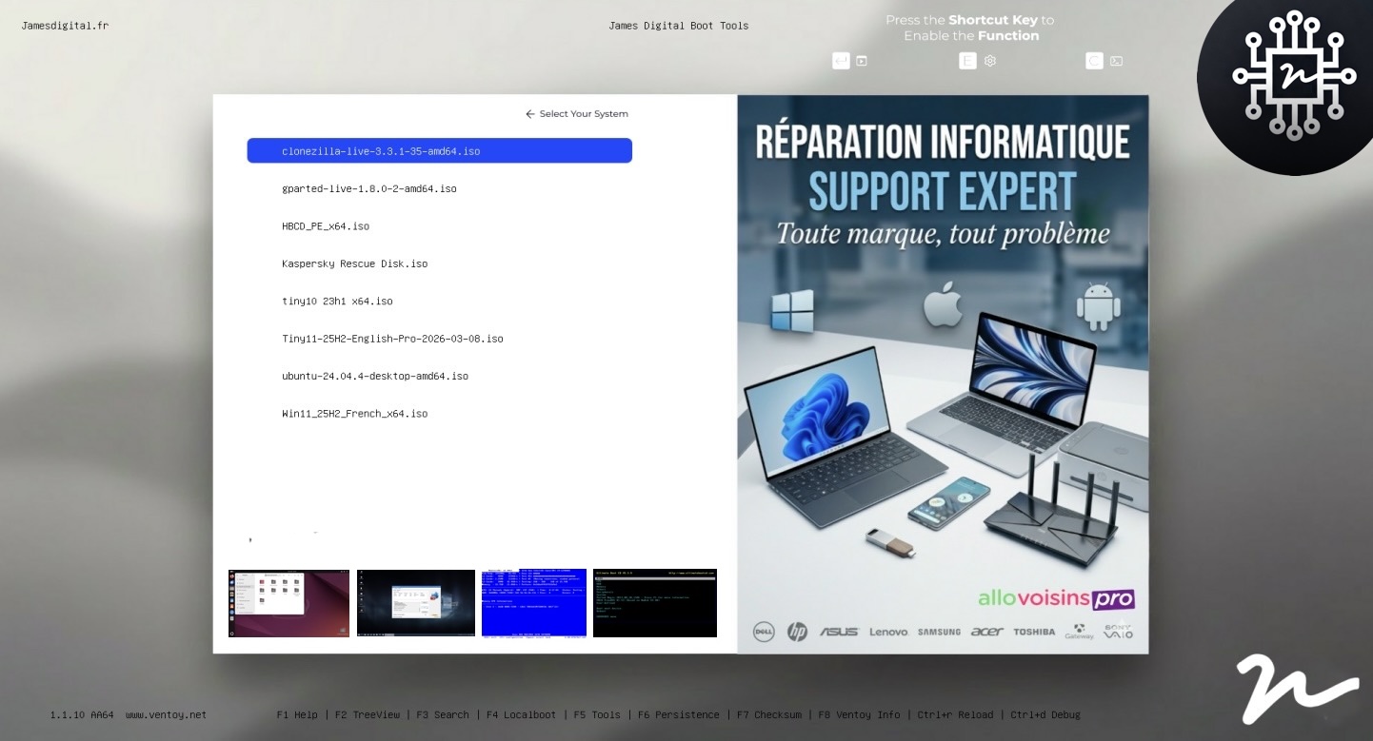Select clonezilla-live-3.3.1-35-amd64.iso entry
Viewport: 1373px width, 741px height.
point(439,150)
